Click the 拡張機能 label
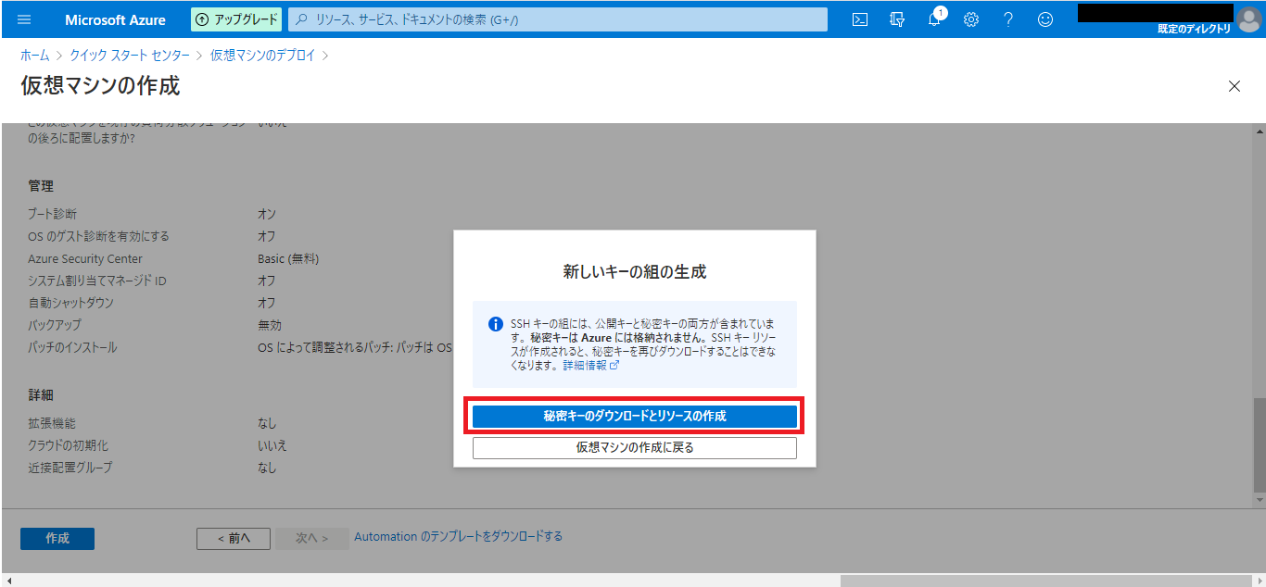Screen dimensions: 1266x587 click(x=52, y=423)
